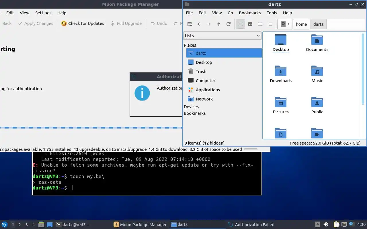Click Check for Updates in Muon
Screen dimensions: 367x229
click(x=83, y=23)
